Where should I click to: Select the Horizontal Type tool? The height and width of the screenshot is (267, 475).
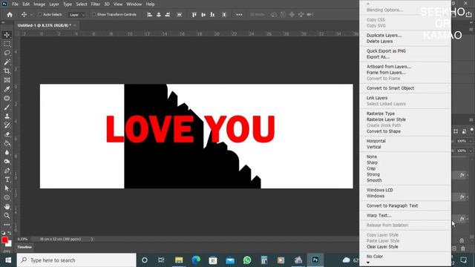7,179
